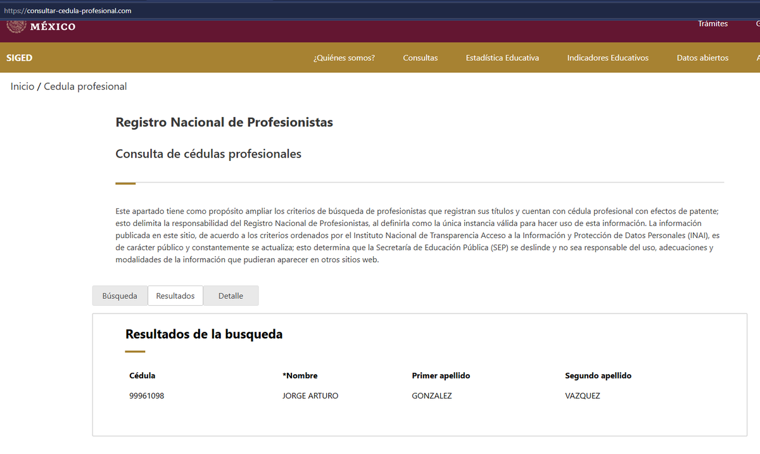
Task: Switch to the Detalle tab
Action: [231, 296]
